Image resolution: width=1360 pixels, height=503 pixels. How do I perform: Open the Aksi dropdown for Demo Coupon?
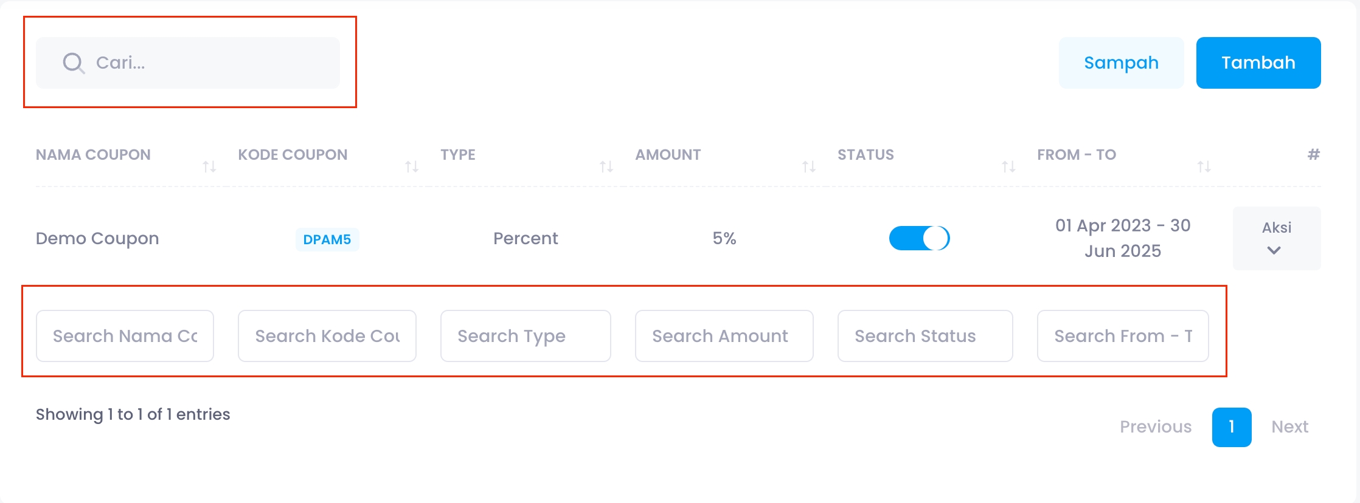pos(1276,238)
